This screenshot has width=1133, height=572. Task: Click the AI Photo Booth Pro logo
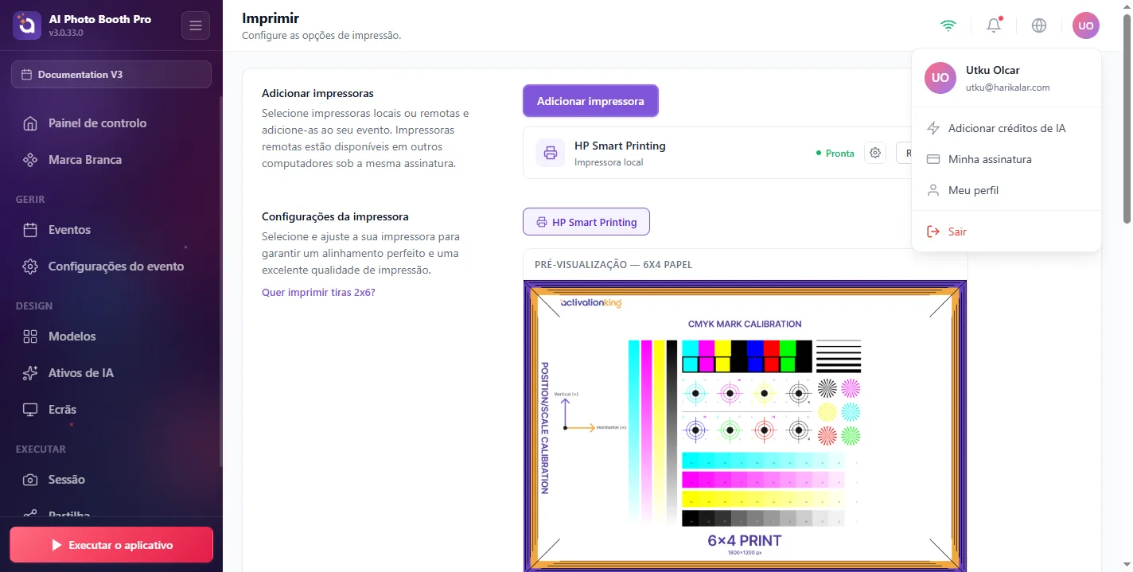(26, 25)
